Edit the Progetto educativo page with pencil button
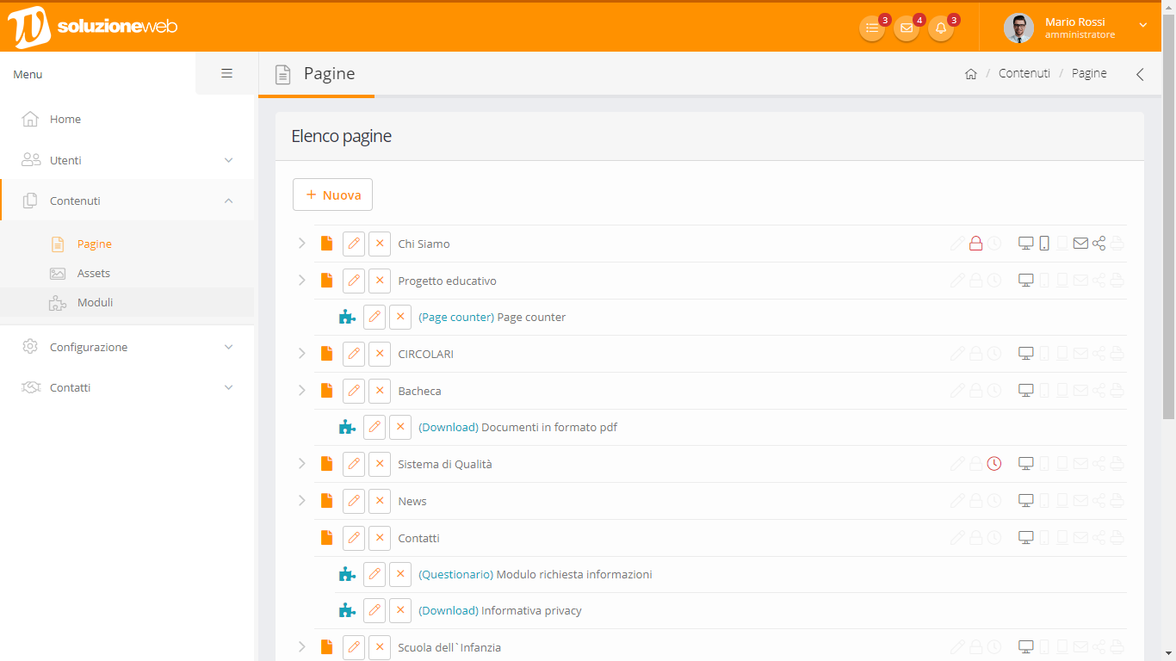This screenshot has height=661, width=1176. 354,281
